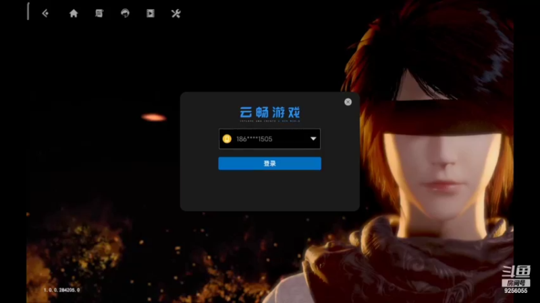Open the home icon in toolbar
The width and height of the screenshot is (540, 303).
74,13
